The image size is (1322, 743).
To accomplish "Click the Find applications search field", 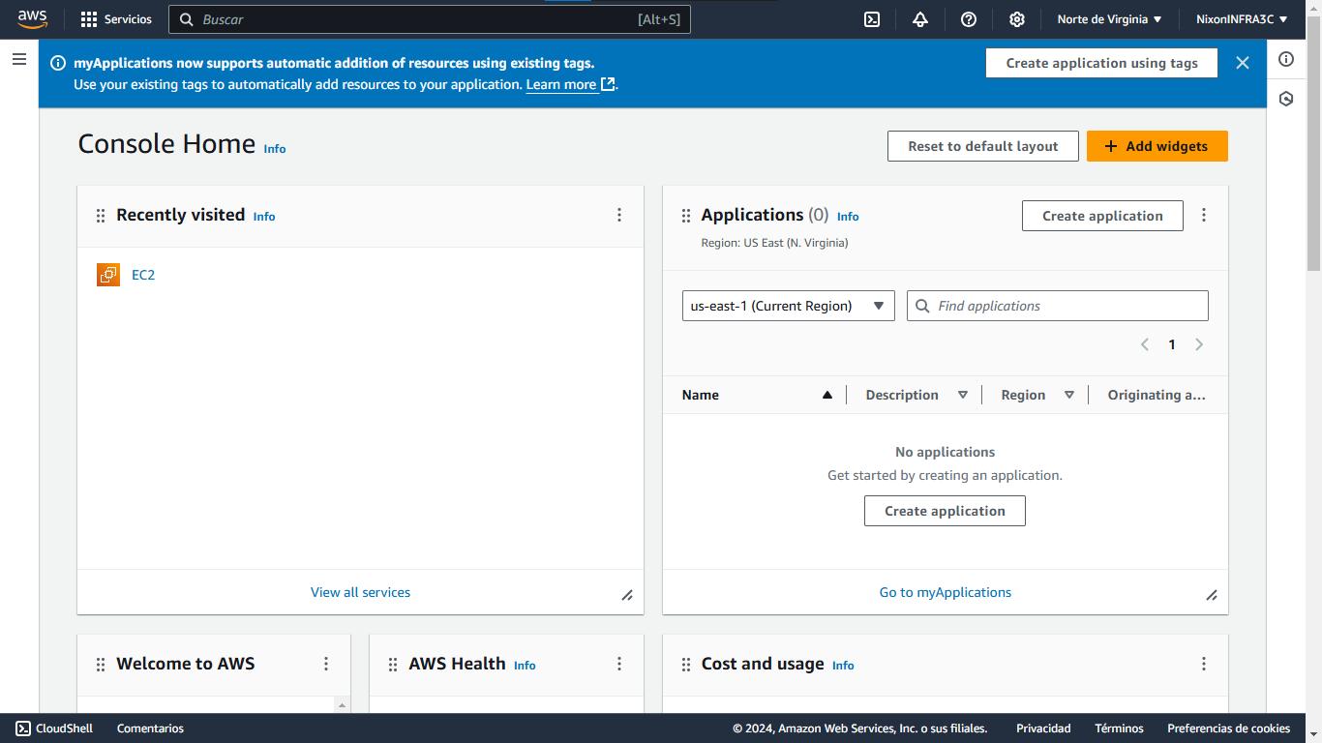I will tap(1058, 306).
